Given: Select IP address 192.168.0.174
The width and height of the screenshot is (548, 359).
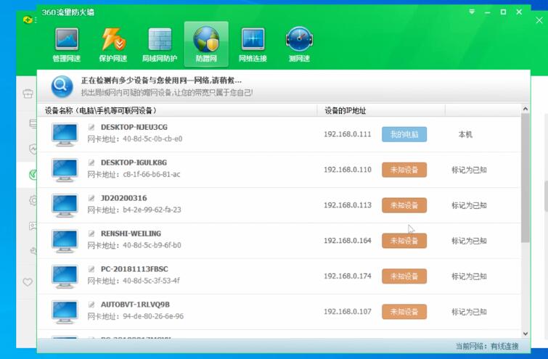Looking at the screenshot, I should pyautogui.click(x=348, y=276).
